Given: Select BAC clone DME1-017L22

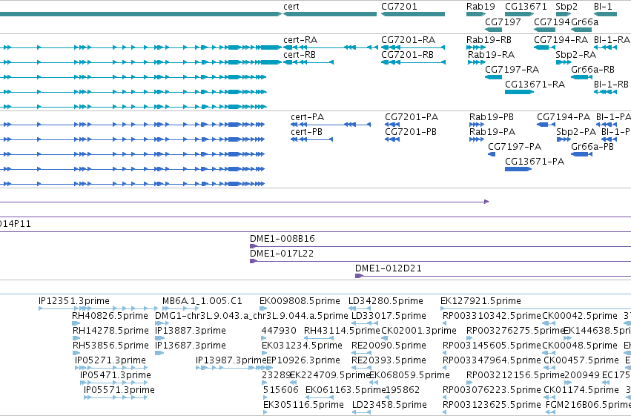Looking at the screenshot, I should pyautogui.click(x=440, y=261).
